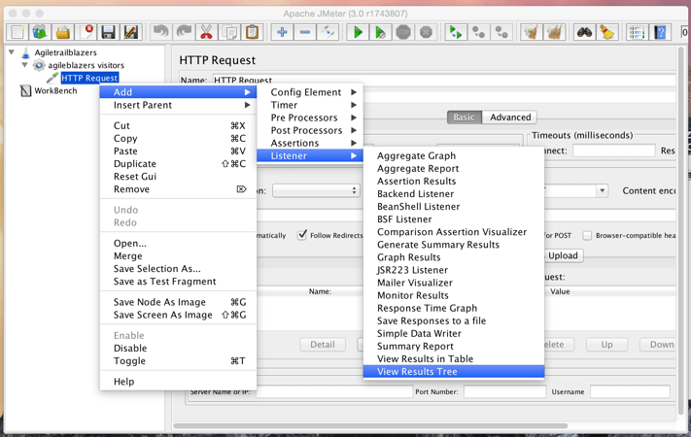Choose Aggregate Report listener

(454, 168)
